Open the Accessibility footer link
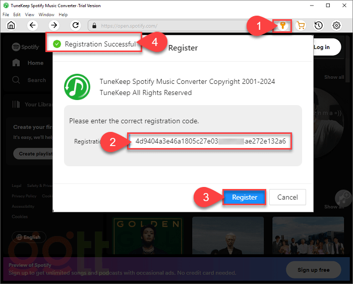The height and width of the screenshot is (284, 353). tap(23, 206)
